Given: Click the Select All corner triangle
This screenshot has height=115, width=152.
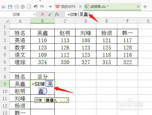Looking at the screenshot, I should pos(7,21).
